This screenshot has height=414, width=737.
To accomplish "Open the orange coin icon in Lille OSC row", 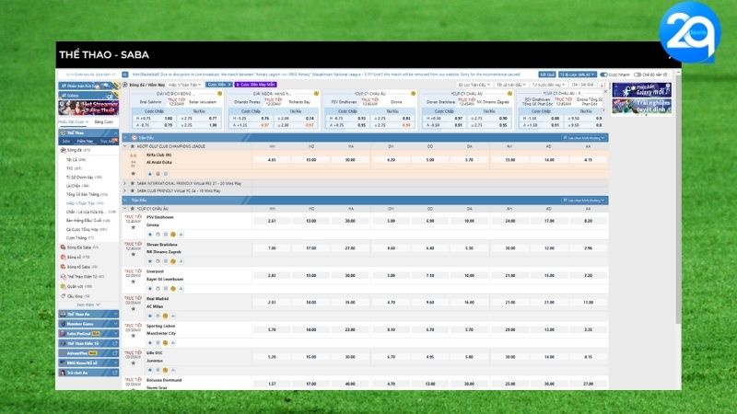I will pyautogui.click(x=166, y=371).
